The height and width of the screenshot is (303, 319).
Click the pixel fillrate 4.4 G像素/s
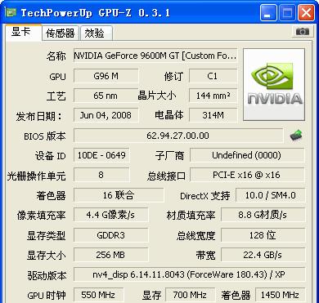[x=110, y=215]
